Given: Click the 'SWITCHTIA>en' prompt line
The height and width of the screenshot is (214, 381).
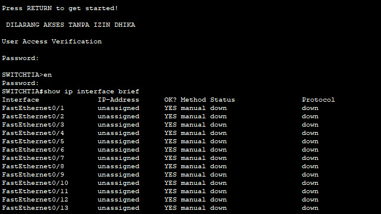Looking at the screenshot, I should point(27,75).
